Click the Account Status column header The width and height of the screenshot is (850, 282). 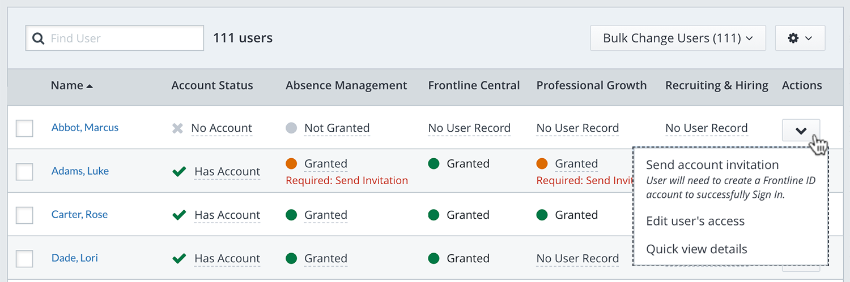pyautogui.click(x=212, y=85)
